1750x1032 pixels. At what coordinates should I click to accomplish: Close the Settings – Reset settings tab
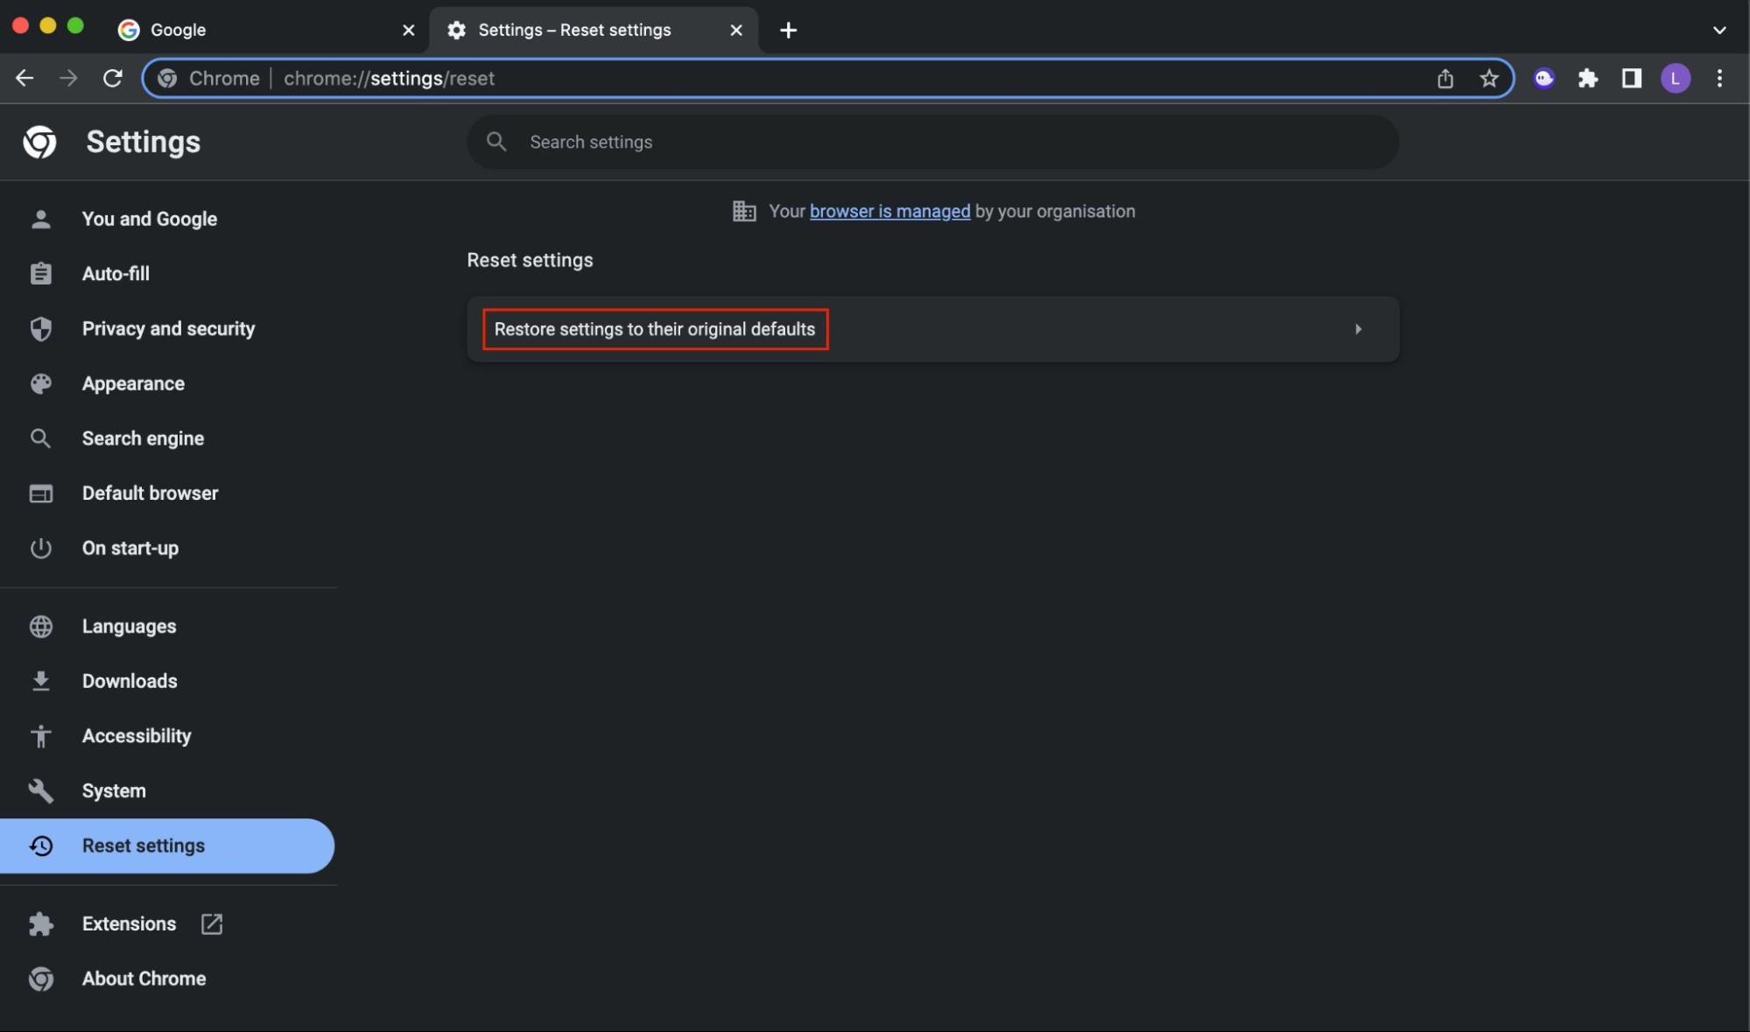click(736, 30)
